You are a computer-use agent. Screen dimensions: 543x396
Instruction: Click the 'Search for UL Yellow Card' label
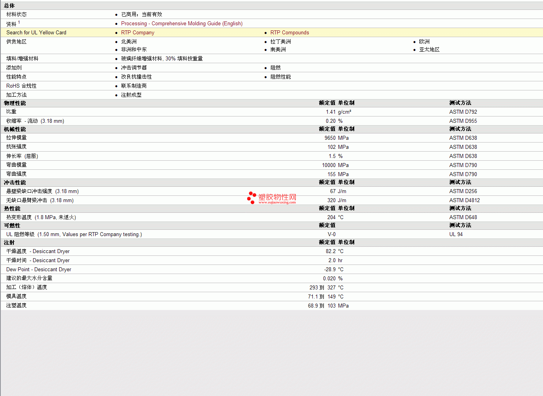pos(36,33)
